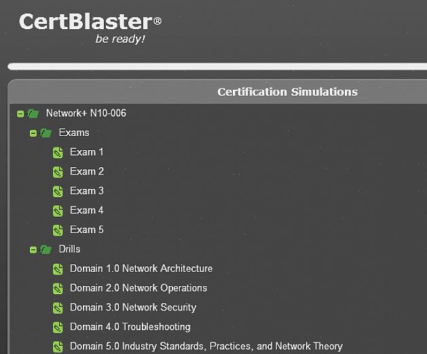This screenshot has width=427, height=354.
Task: Collapse the Network+ N10-006 tree node
Action: pos(20,113)
